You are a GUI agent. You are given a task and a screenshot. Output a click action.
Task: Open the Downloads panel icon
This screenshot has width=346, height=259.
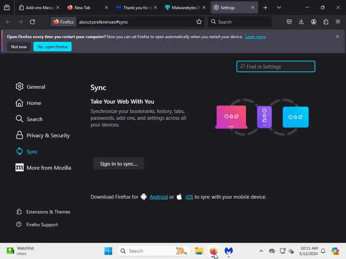coord(301,22)
